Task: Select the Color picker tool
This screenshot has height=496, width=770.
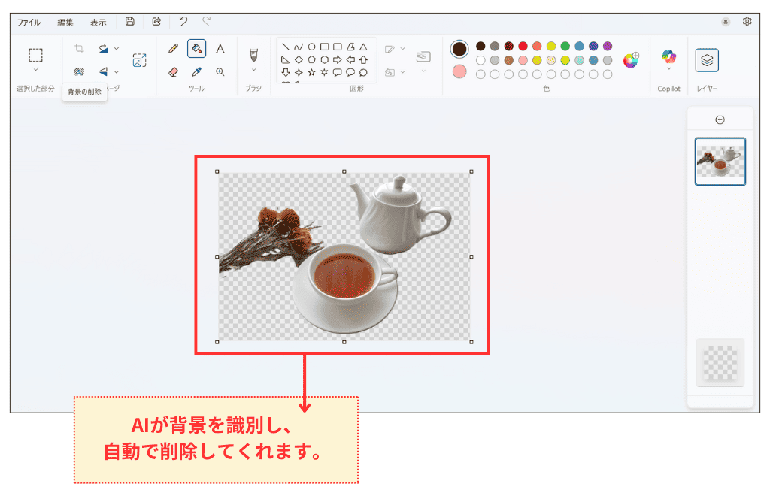Action: point(197,71)
